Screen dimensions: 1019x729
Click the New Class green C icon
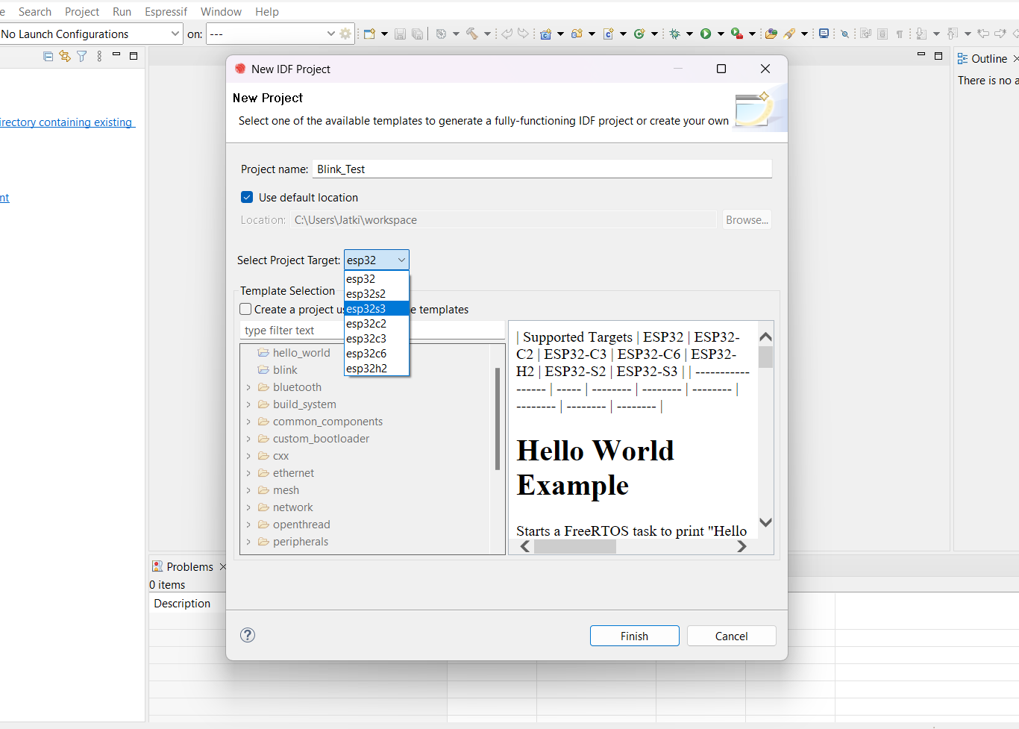639,34
